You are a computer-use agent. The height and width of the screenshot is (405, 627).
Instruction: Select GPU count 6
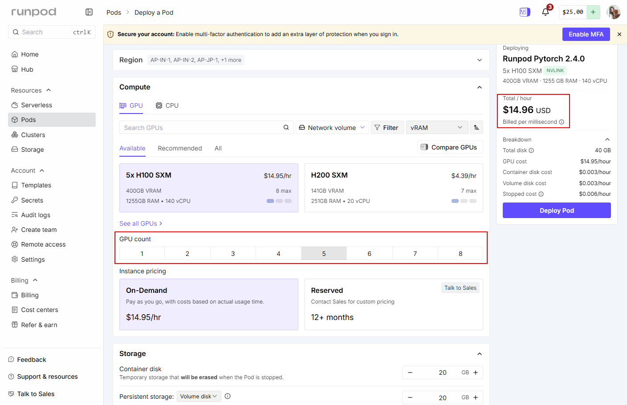[370, 253]
